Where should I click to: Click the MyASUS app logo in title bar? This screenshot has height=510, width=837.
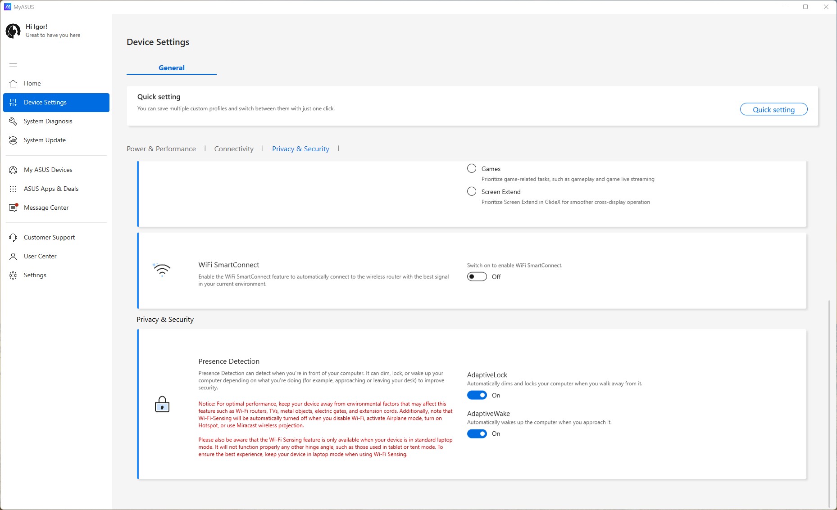click(8, 7)
